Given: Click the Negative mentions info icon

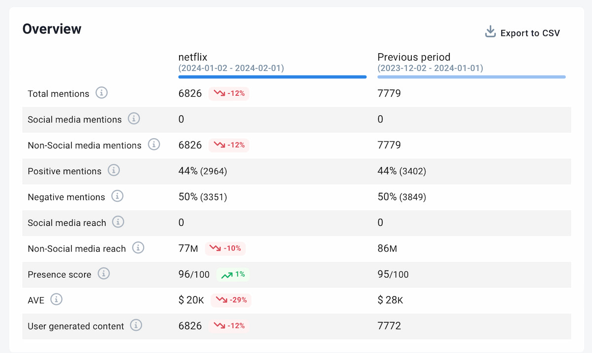Looking at the screenshot, I should click(x=117, y=197).
